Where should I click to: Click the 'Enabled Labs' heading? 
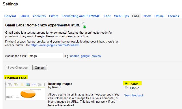pyautogui.click(x=16, y=78)
